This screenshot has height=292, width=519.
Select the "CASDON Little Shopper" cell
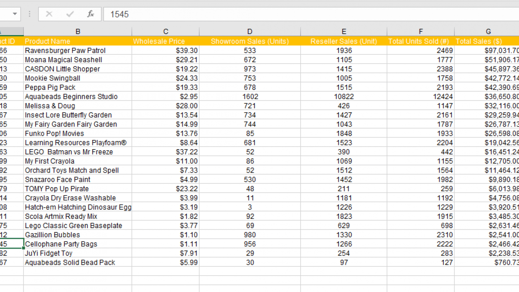click(78, 69)
